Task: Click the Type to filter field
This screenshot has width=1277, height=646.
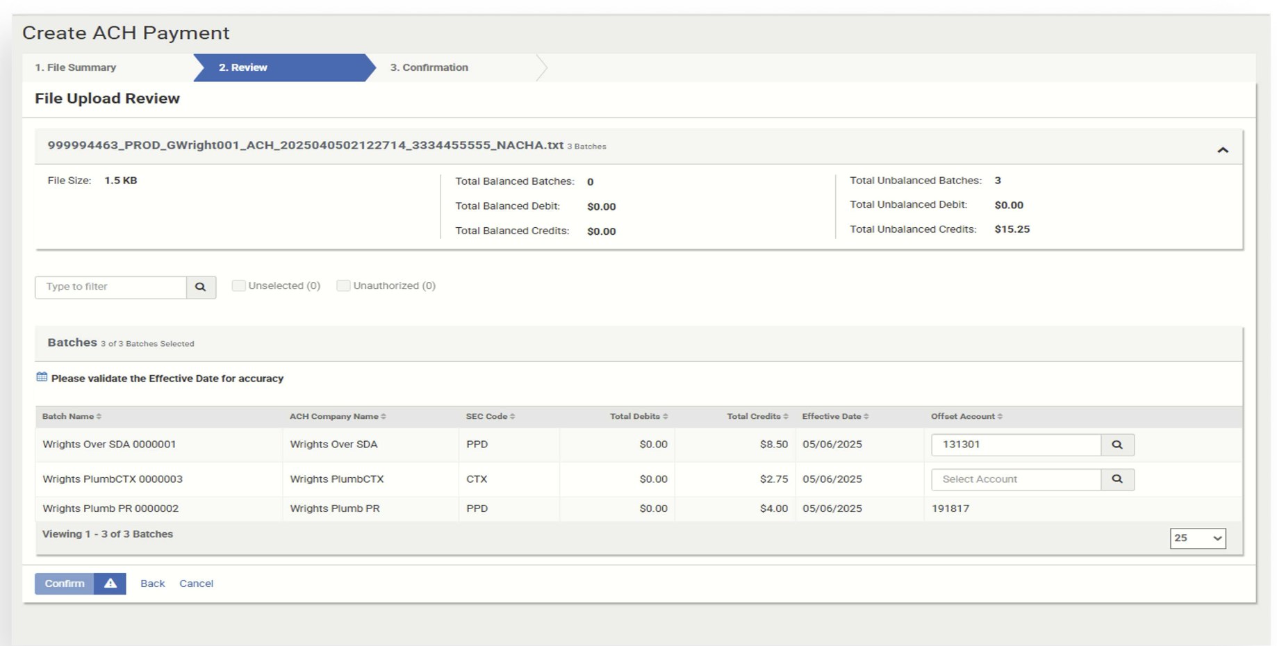Action: (111, 287)
